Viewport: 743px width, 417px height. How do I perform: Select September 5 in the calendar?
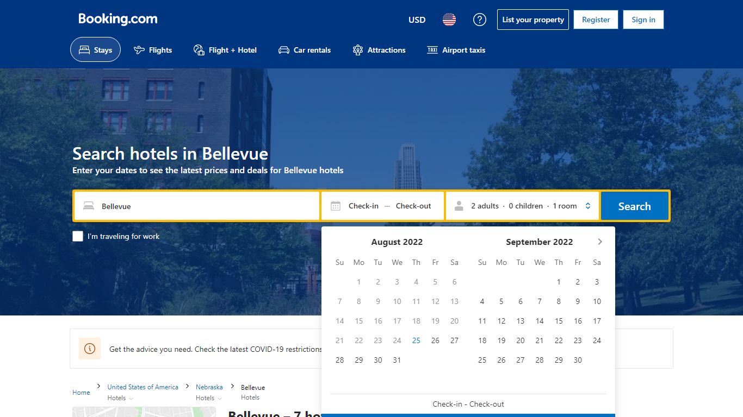click(x=501, y=301)
